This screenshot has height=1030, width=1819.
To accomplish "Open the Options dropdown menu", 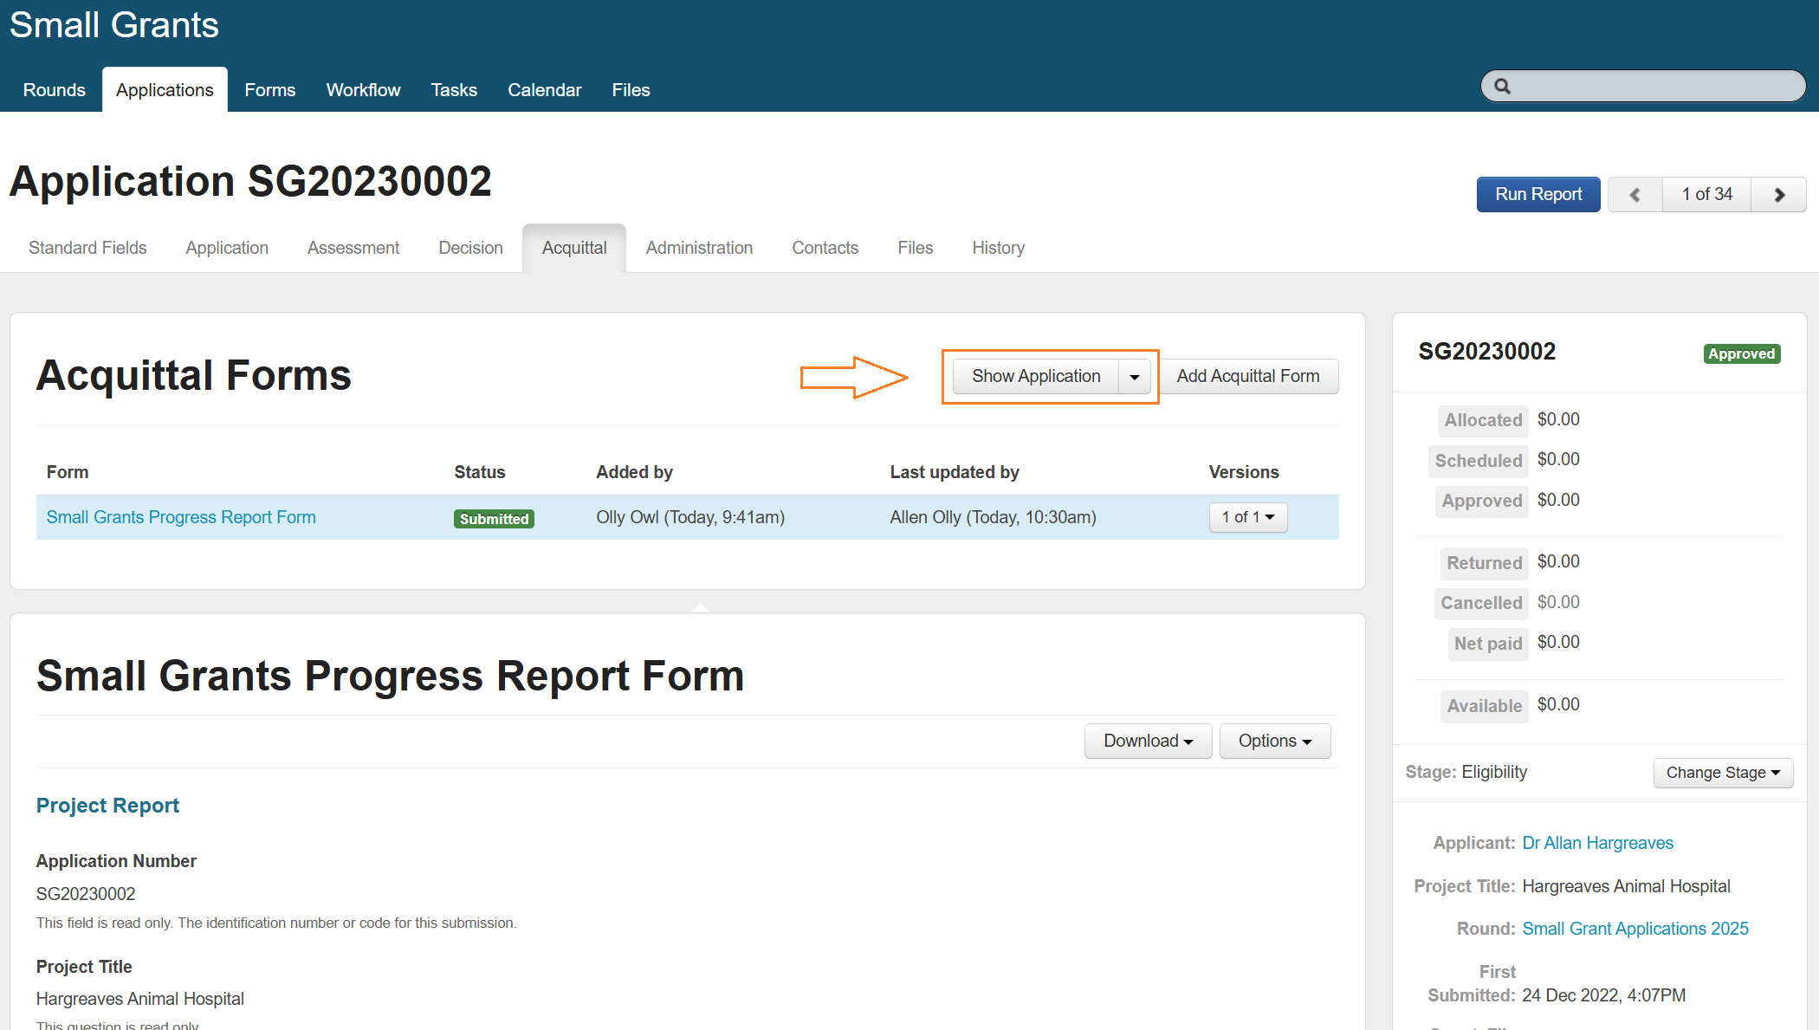I will 1274,742.
